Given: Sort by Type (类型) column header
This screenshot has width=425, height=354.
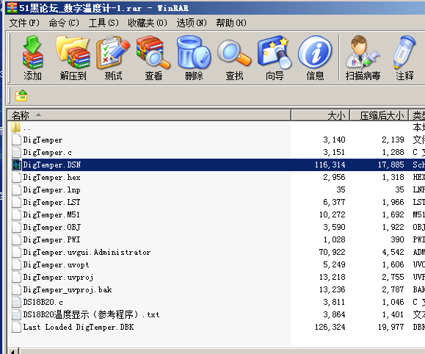Looking at the screenshot, I should (418, 115).
